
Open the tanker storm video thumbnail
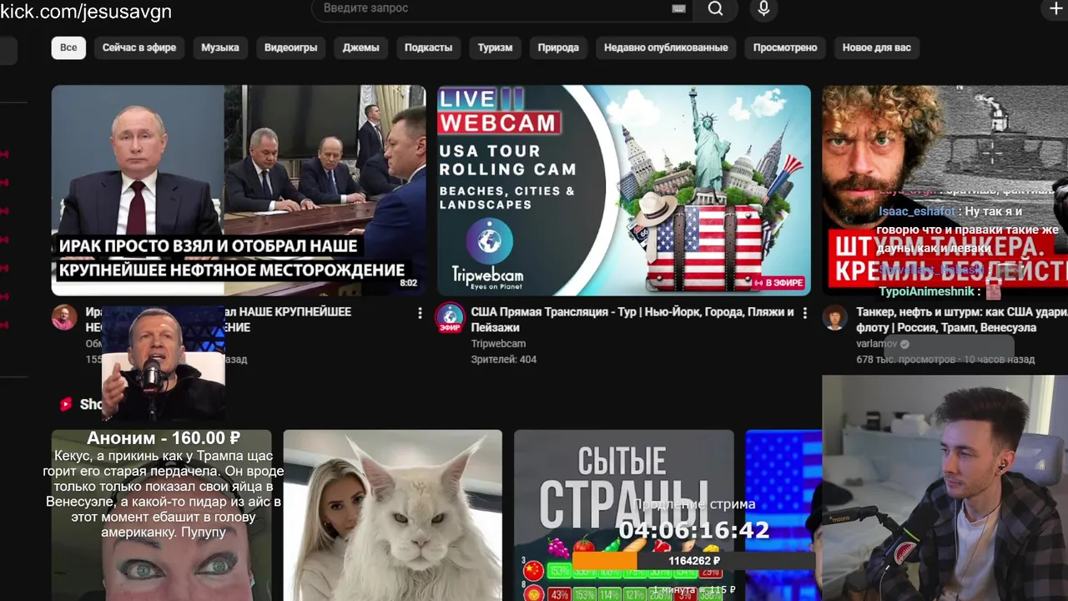click(945, 190)
